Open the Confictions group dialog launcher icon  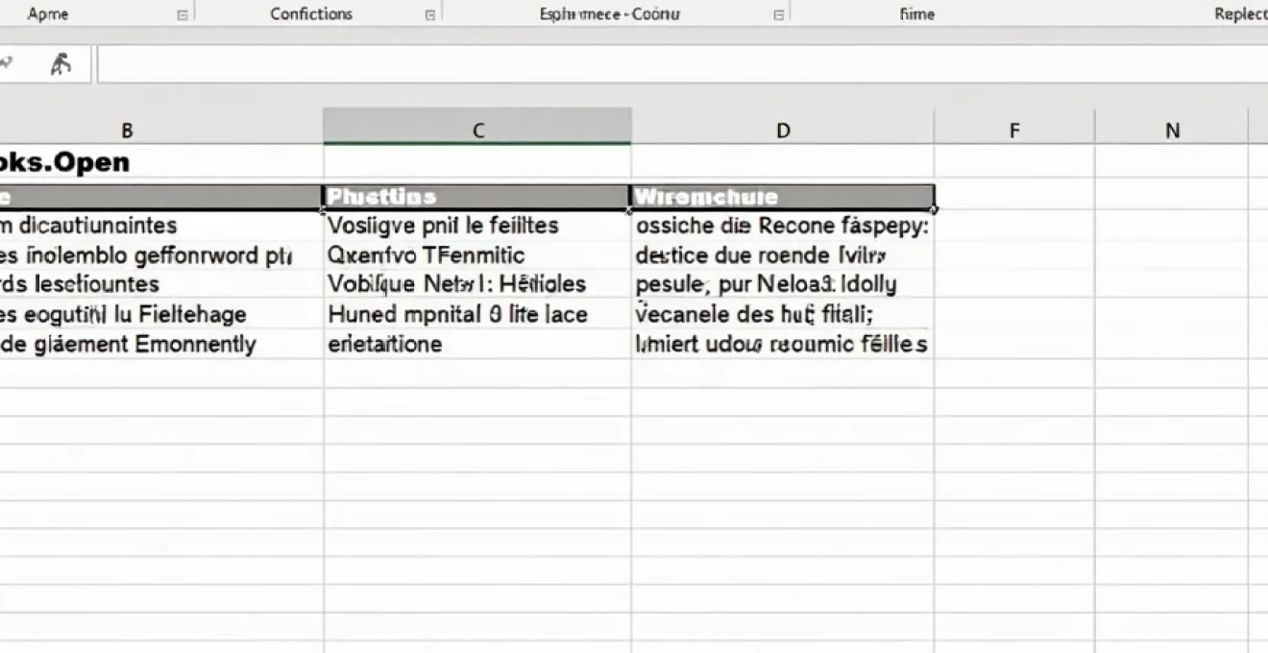pyautogui.click(x=428, y=13)
